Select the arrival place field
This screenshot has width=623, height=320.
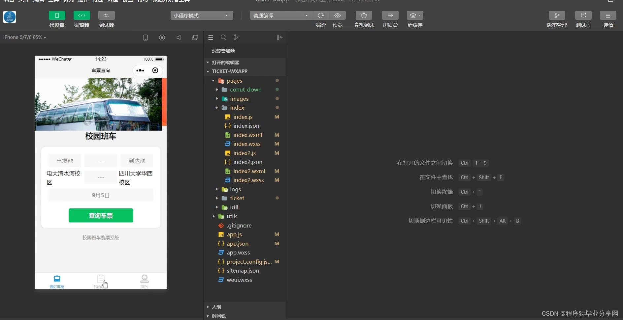[x=137, y=161]
